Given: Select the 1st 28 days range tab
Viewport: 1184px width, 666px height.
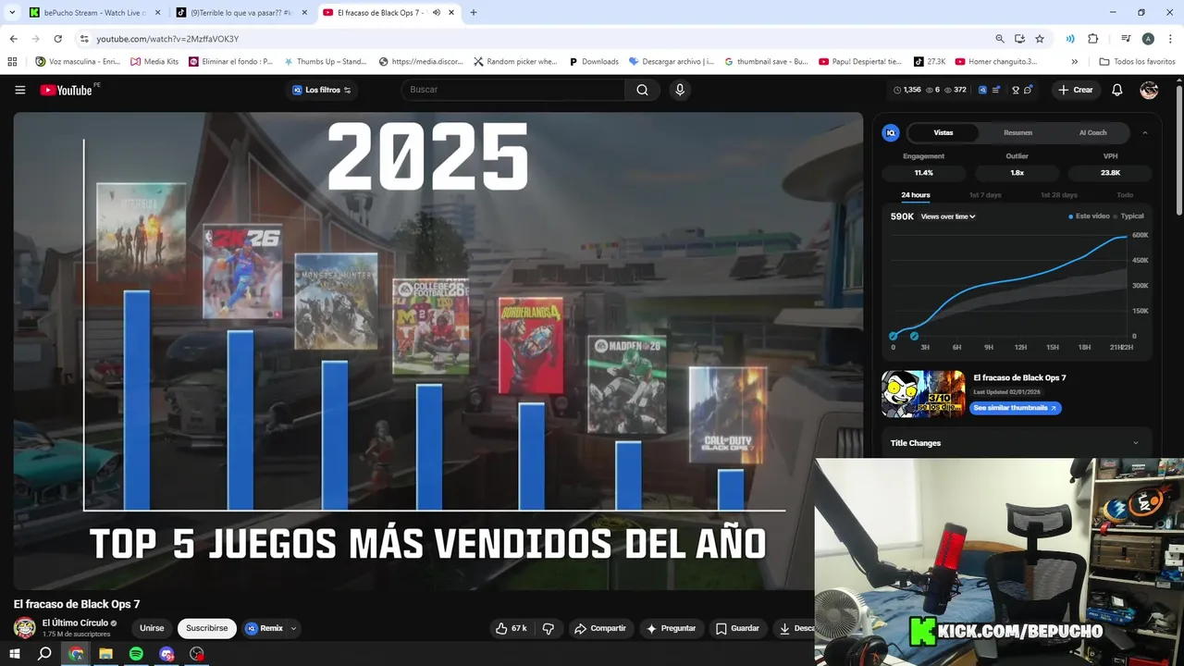Looking at the screenshot, I should point(1059,195).
